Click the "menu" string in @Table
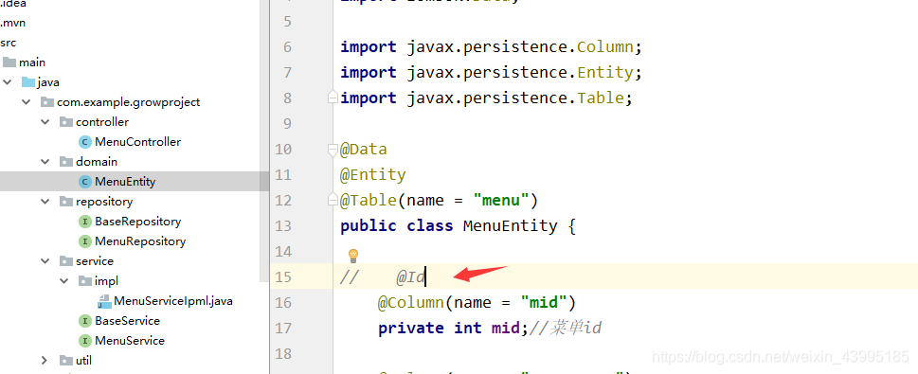This screenshot has width=918, height=374. [x=500, y=200]
